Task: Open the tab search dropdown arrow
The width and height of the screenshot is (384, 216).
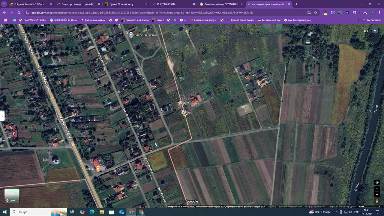Action: click(x=4, y=4)
